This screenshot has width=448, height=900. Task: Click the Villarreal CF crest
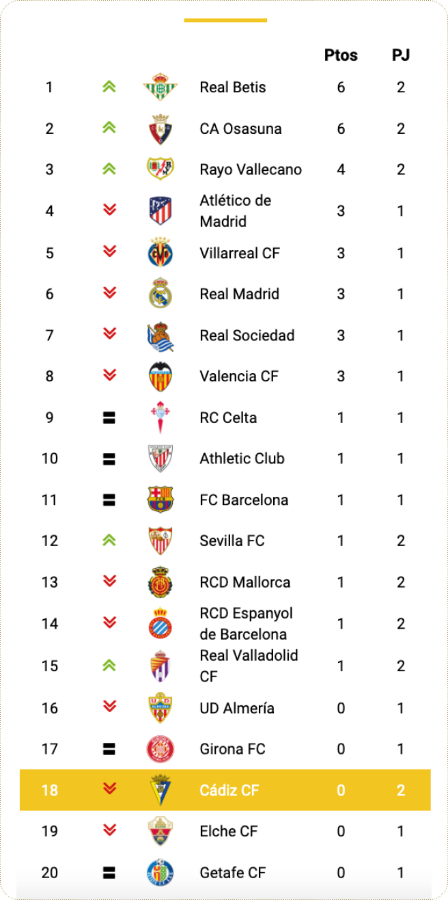(x=160, y=253)
